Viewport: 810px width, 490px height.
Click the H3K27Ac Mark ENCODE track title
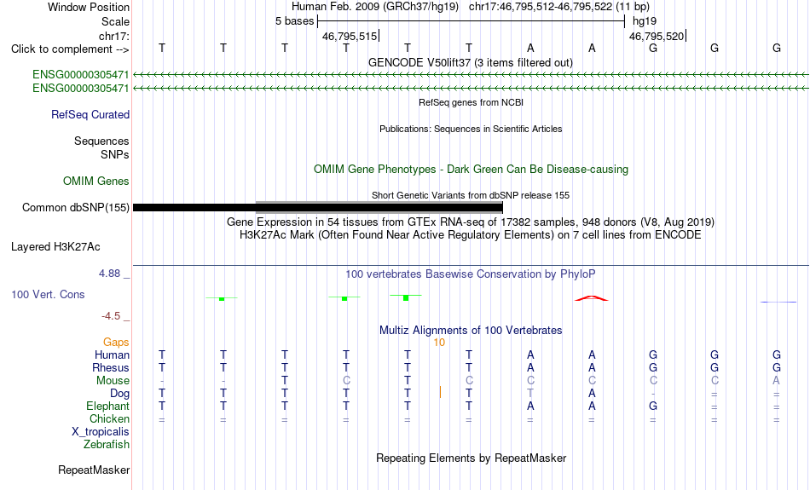click(471, 235)
